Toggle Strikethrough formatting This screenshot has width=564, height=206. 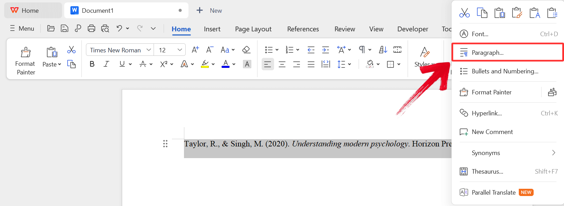tap(143, 64)
